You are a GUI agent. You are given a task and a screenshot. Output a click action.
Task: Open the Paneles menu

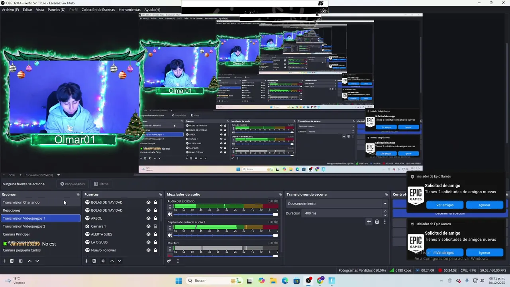(57, 10)
